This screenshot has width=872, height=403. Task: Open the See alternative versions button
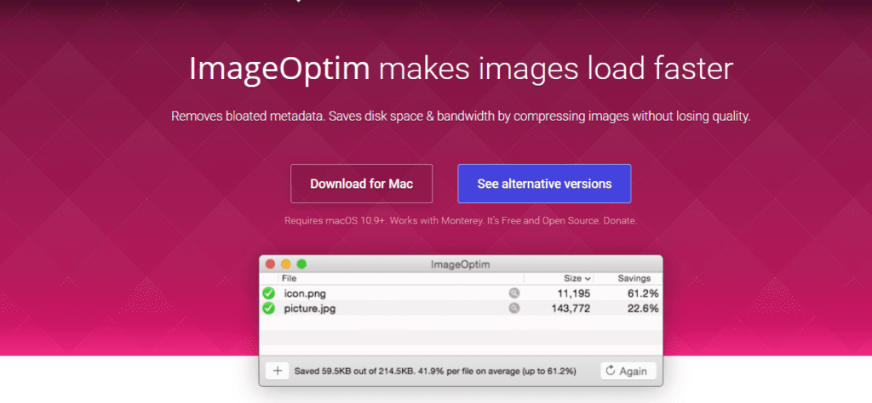pyautogui.click(x=544, y=184)
